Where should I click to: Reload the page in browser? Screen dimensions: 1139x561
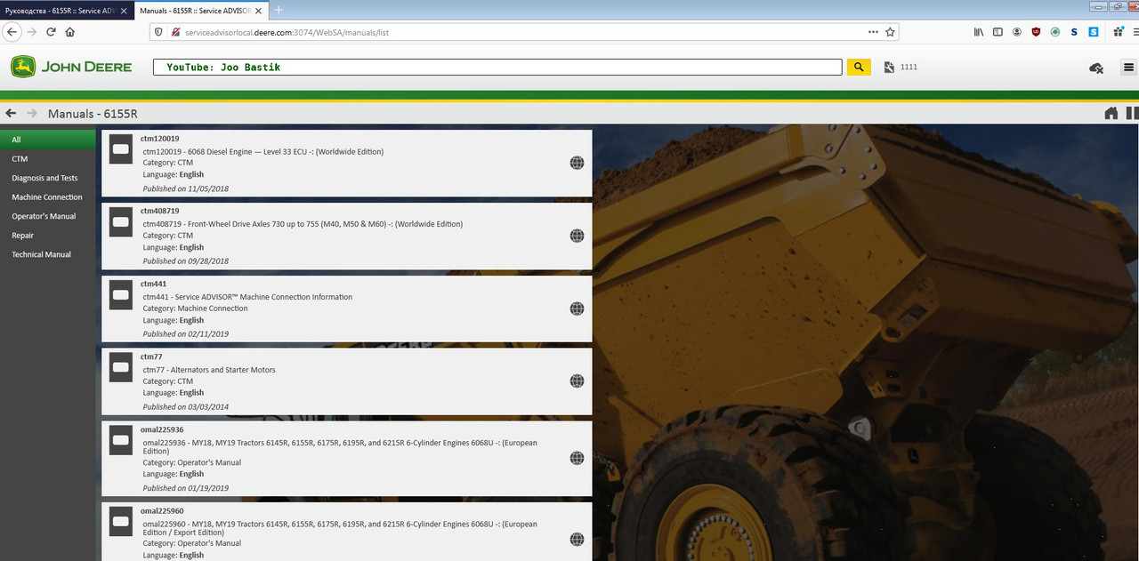pyautogui.click(x=51, y=32)
